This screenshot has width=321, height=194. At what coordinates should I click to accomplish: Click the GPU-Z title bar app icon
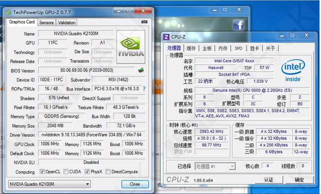tap(8, 13)
